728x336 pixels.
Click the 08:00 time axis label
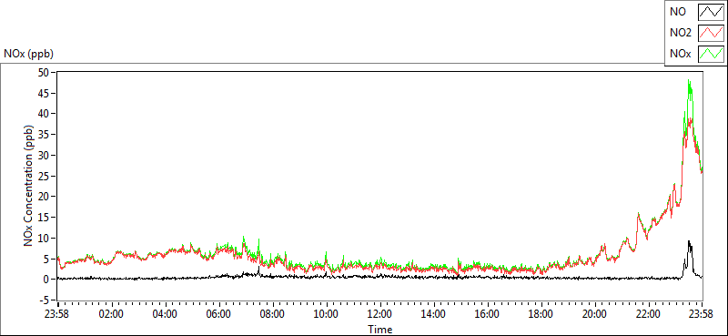(272, 314)
